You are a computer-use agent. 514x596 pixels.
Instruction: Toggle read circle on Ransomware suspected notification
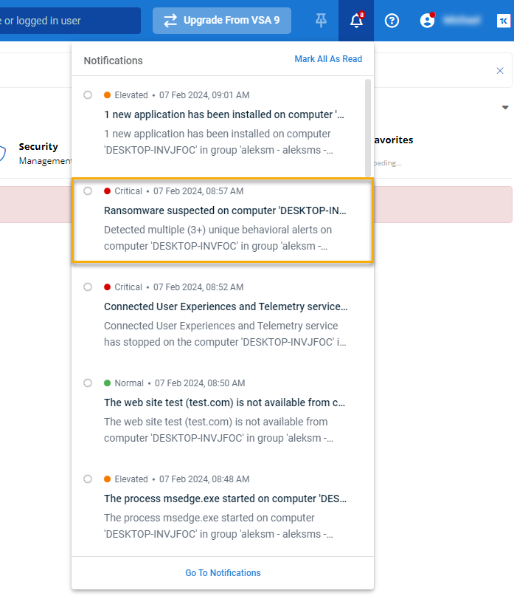coord(88,191)
